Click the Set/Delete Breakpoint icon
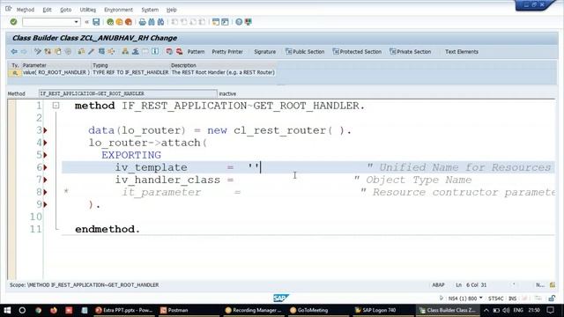 pyautogui.click(x=169, y=52)
